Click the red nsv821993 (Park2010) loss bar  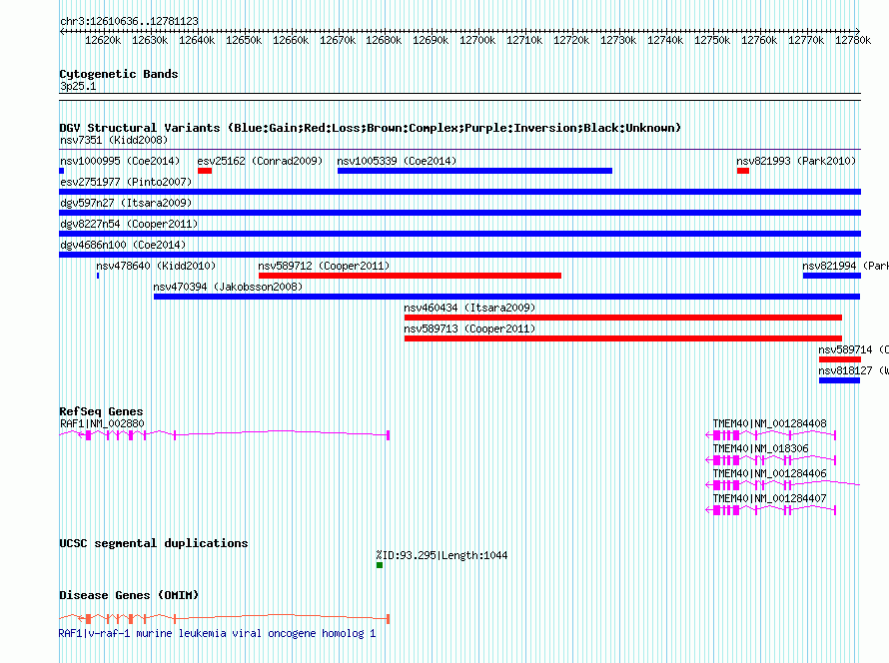[x=743, y=171]
